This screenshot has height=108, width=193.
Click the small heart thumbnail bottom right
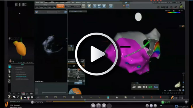(177, 85)
